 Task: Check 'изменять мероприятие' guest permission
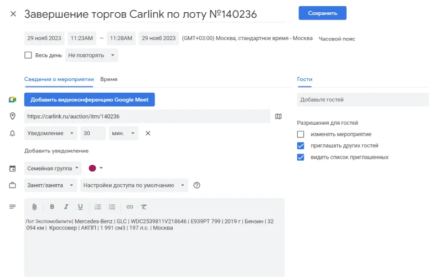tap(301, 134)
